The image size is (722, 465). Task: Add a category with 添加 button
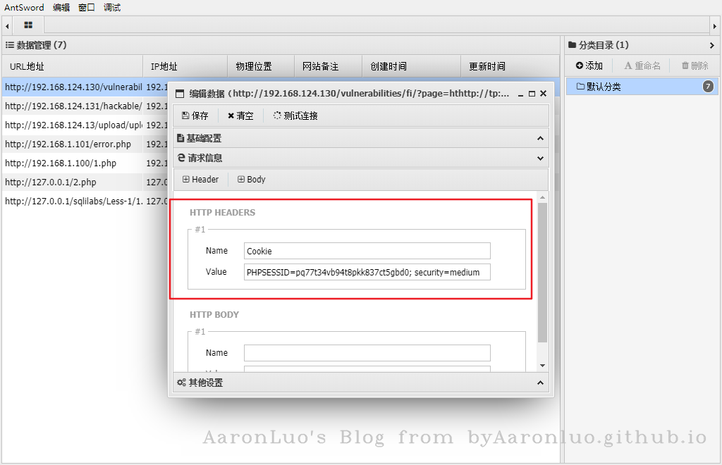589,66
